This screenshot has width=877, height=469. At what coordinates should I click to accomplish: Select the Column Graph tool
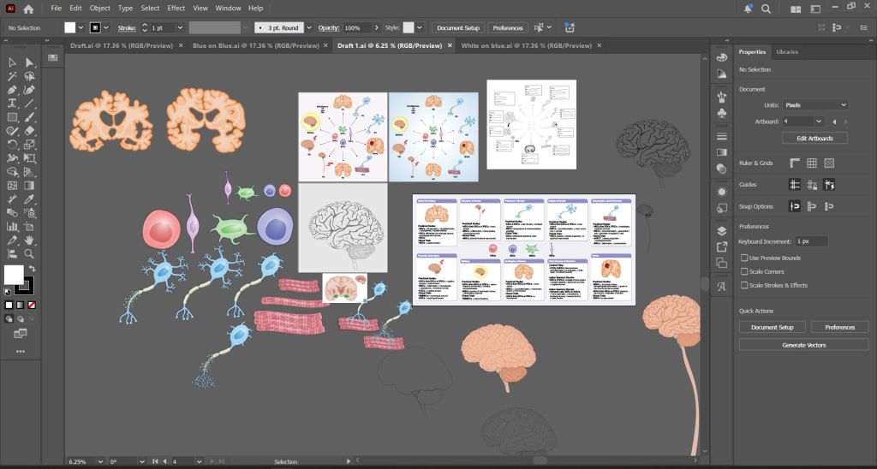tap(12, 227)
